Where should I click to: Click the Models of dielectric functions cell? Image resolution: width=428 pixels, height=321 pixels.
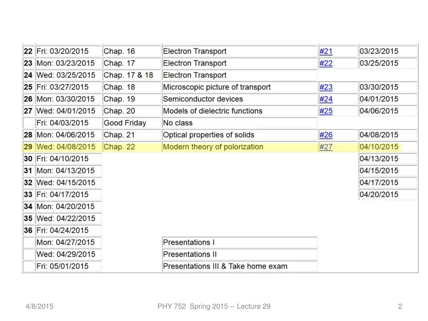tap(213, 111)
